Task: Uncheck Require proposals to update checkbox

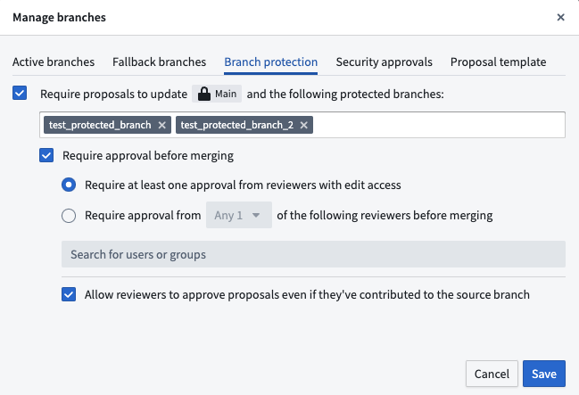Action: coord(20,93)
